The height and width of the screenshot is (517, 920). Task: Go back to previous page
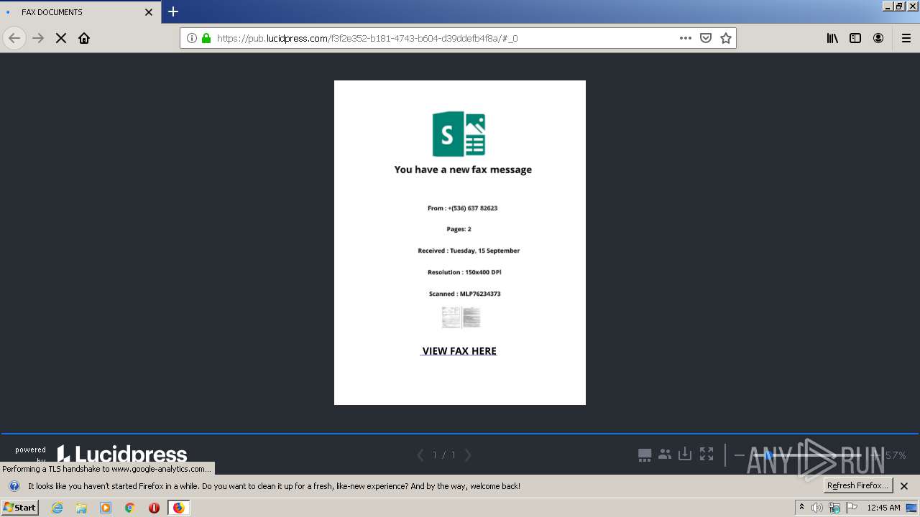[x=14, y=38]
